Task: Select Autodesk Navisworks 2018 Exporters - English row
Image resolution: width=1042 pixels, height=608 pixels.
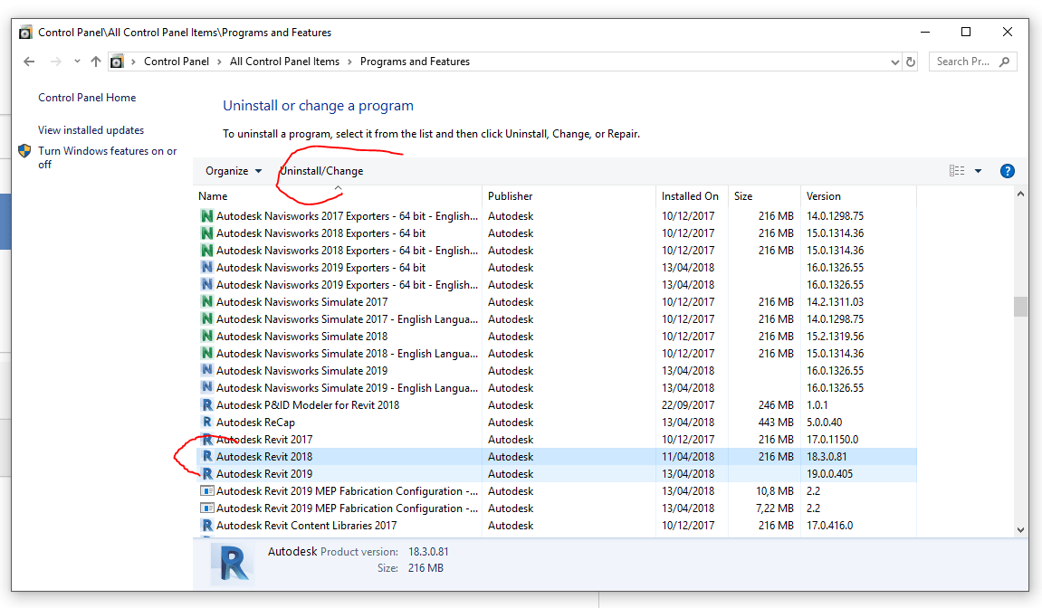Action: pyautogui.click(x=557, y=251)
